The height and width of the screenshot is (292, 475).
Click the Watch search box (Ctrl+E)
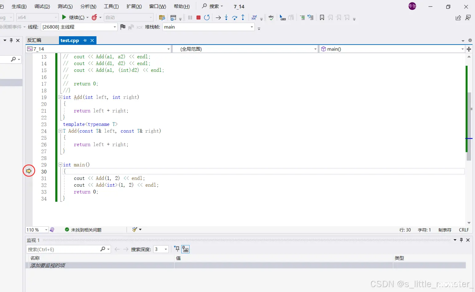(x=68, y=249)
